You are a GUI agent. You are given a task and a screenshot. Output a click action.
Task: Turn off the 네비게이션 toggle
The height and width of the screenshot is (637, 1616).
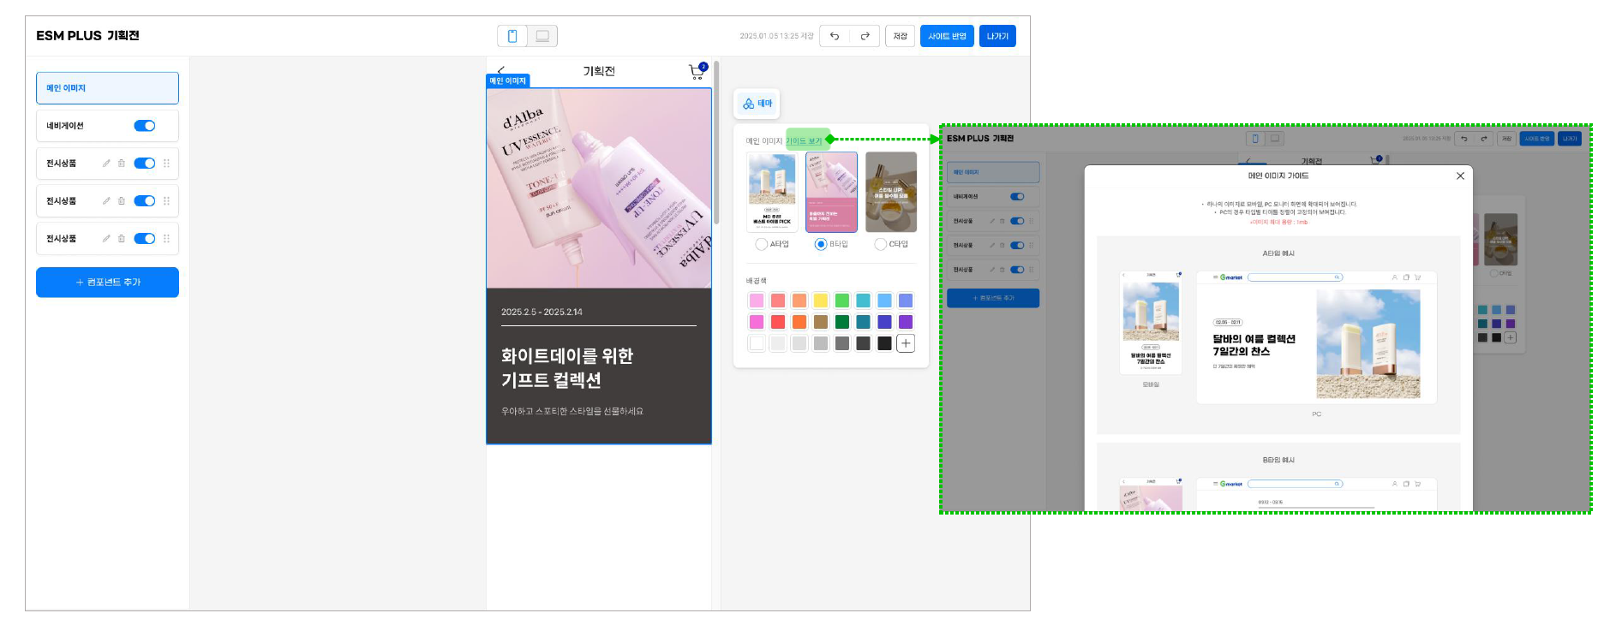pos(145,126)
